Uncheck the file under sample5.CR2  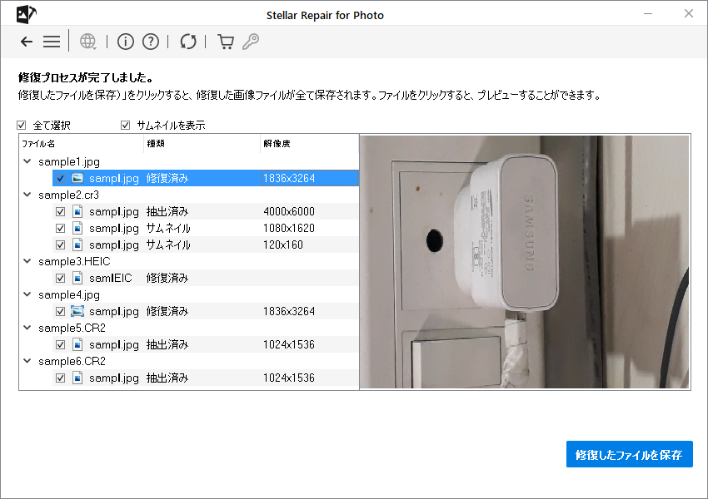(x=60, y=344)
